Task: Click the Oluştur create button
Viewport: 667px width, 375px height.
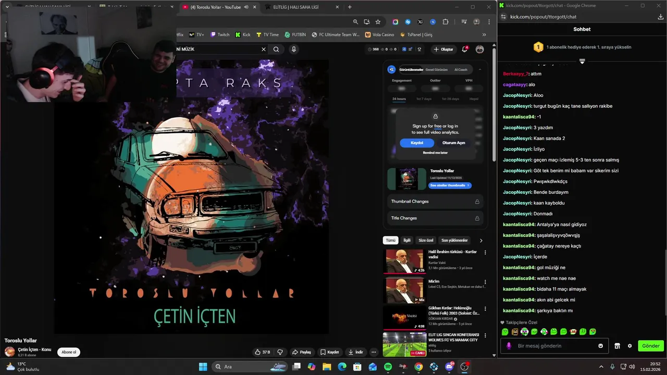Action: click(443, 49)
